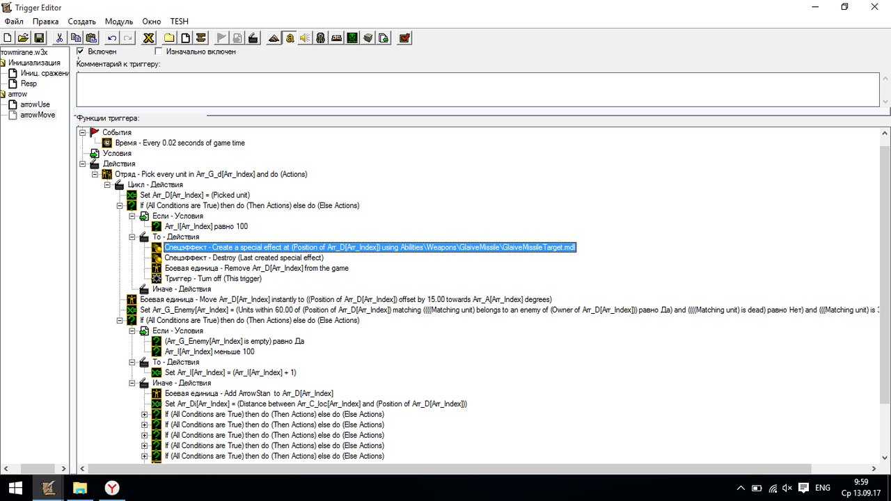The height and width of the screenshot is (501, 891).
Task: Open the TESH menu
Action: pyautogui.click(x=179, y=22)
